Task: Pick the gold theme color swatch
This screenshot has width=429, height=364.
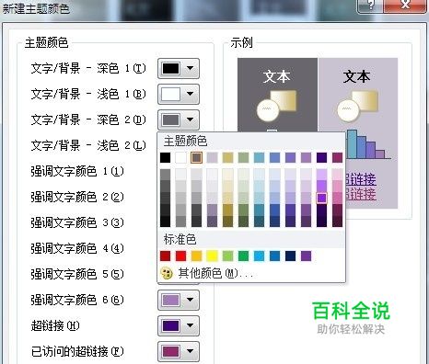Action: pyautogui.click(x=227, y=158)
